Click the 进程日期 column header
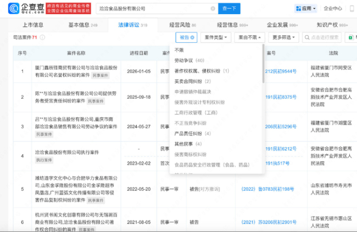The width and height of the screenshot is (357, 232). [138, 53]
